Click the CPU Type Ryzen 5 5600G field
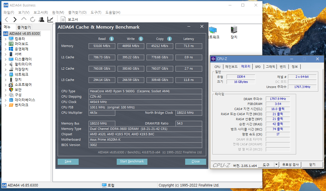The image size is (326, 191). coord(145,91)
